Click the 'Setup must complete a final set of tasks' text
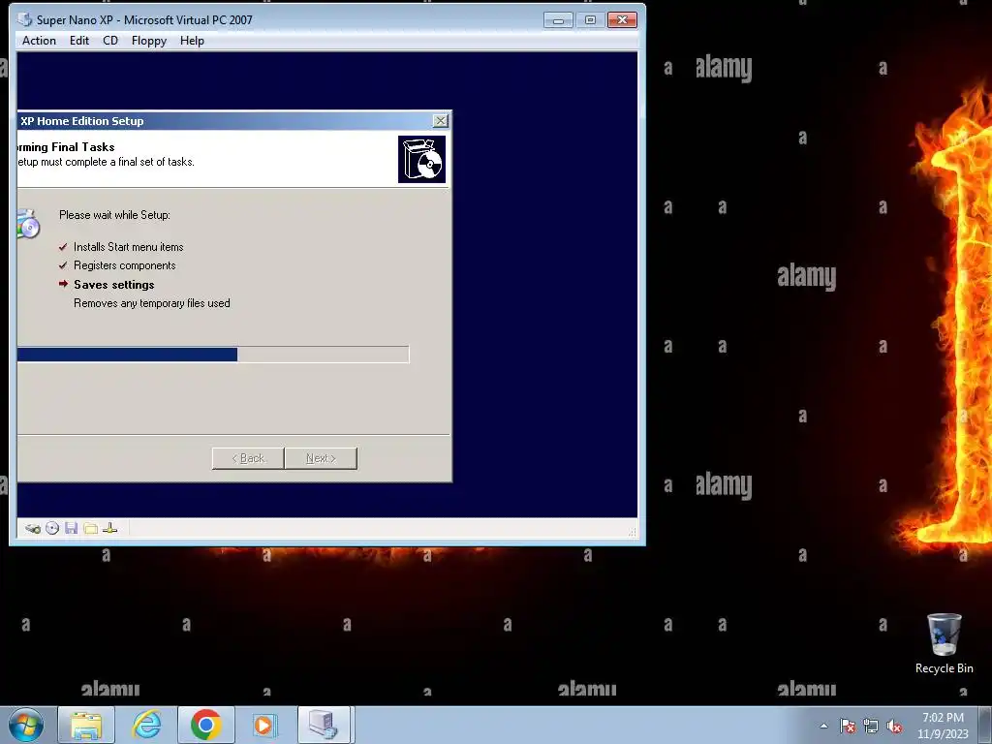The width and height of the screenshot is (992, 744). coord(106,162)
